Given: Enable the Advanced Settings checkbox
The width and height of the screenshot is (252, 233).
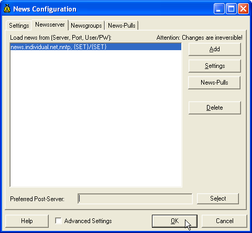Looking at the screenshot, I should pos(58,220).
